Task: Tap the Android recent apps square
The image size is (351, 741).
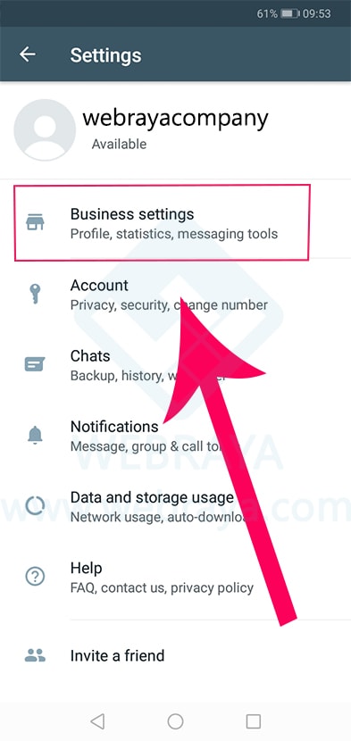Action: (254, 721)
